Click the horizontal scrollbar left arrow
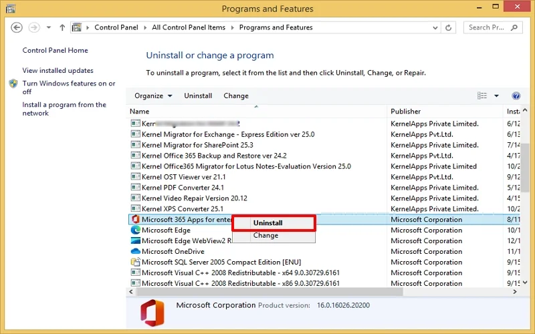The width and height of the screenshot is (535, 334). (131, 292)
